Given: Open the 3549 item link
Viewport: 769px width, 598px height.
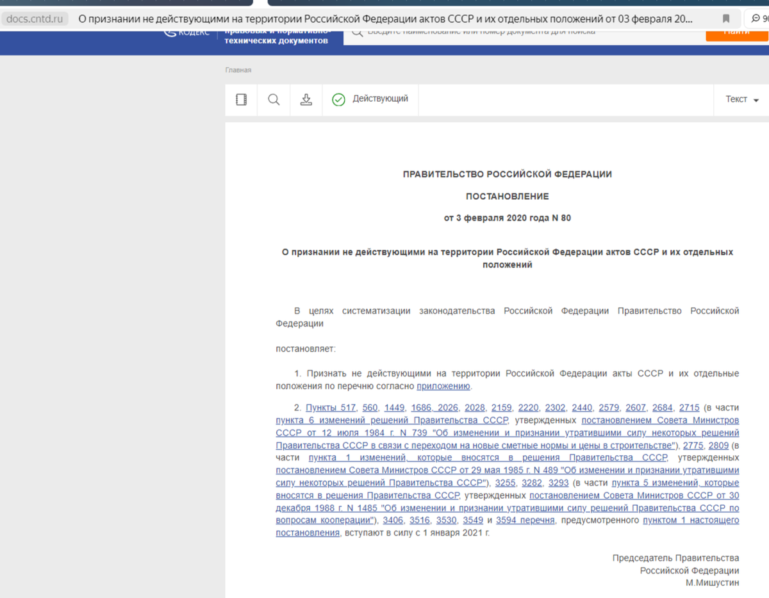Looking at the screenshot, I should tap(473, 521).
